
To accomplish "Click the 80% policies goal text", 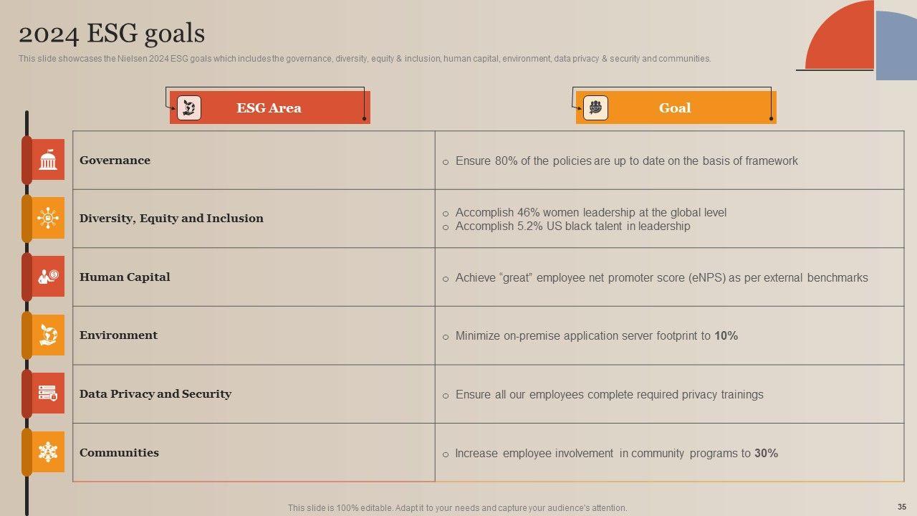I will [x=626, y=161].
